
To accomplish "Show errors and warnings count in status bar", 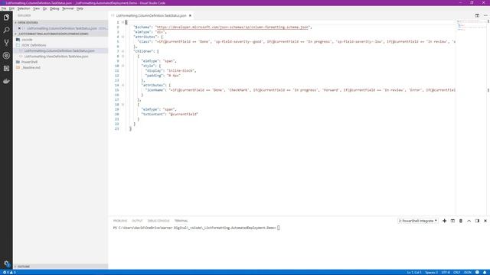I will pyautogui.click(x=9, y=272).
